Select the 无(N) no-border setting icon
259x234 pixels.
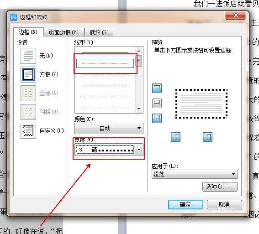coord(28,56)
